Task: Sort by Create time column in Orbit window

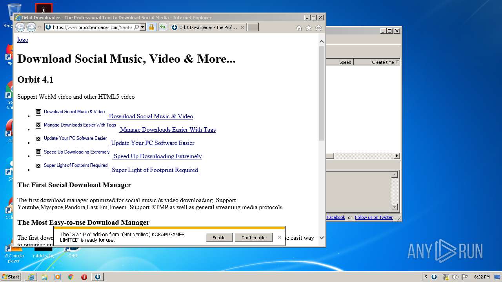Action: click(377, 62)
